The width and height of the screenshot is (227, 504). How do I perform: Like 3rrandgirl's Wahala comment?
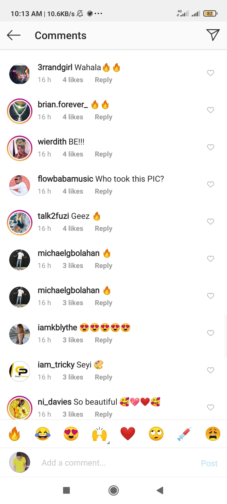pos(211,73)
